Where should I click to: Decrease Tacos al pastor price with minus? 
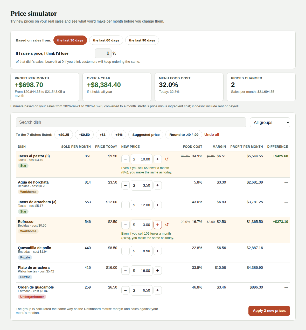pos(126,159)
